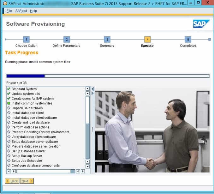Click the horizontal scrollbar thumb
This screenshot has height=194, width=214.
click(x=73, y=171)
